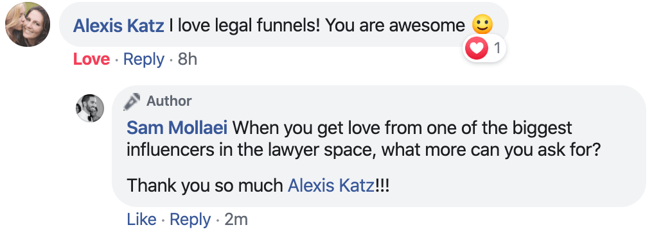Open the 8h comment timestamp
The height and width of the screenshot is (234, 654).
click(188, 60)
